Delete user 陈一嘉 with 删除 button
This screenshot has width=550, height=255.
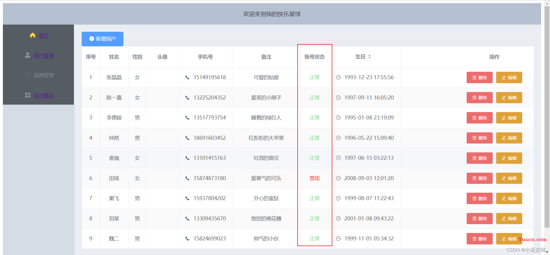pyautogui.click(x=480, y=98)
